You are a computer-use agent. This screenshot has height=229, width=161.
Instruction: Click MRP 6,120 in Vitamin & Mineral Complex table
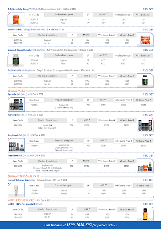click(103, 64)
